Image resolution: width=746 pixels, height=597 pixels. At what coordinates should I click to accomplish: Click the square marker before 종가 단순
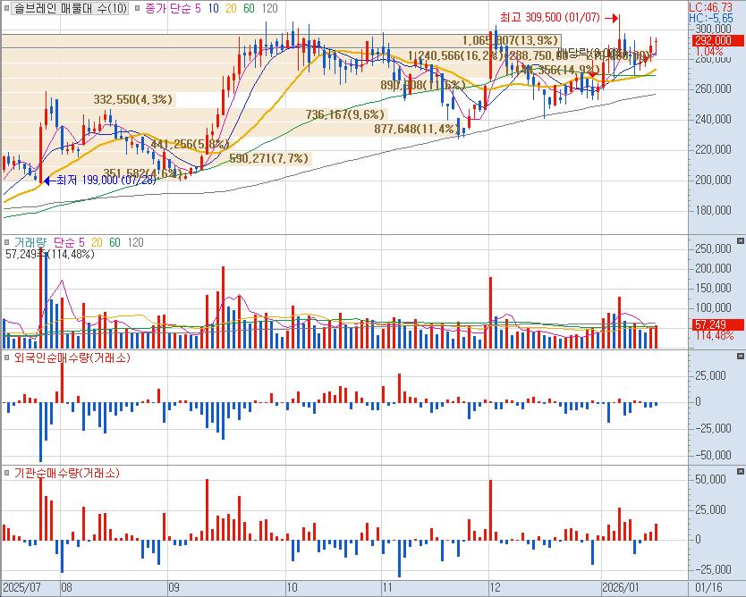pos(137,8)
